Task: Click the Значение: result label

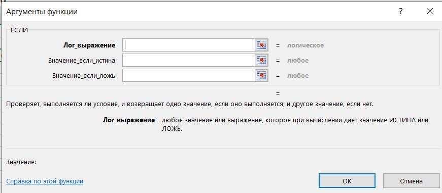Action: [x=21, y=162]
